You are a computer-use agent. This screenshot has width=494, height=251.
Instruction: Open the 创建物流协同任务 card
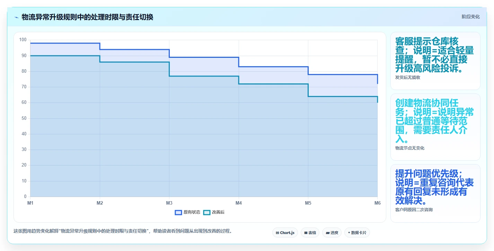(x=435, y=127)
